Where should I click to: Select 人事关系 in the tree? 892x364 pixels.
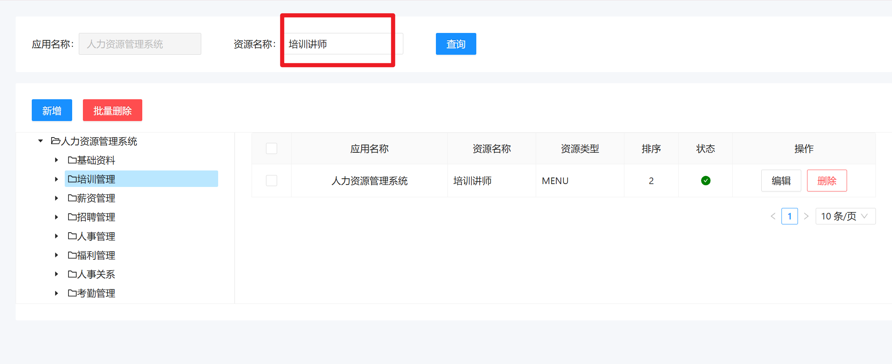point(96,274)
